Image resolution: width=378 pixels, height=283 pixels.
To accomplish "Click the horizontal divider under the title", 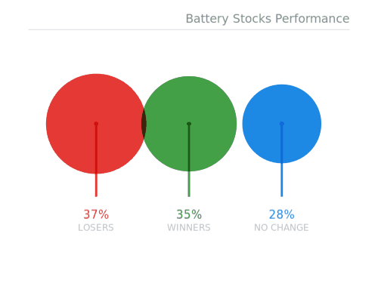I will (x=189, y=29).
